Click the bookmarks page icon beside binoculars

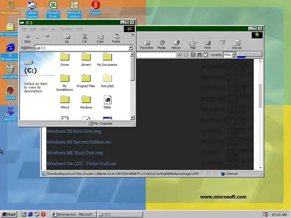click(193, 55)
